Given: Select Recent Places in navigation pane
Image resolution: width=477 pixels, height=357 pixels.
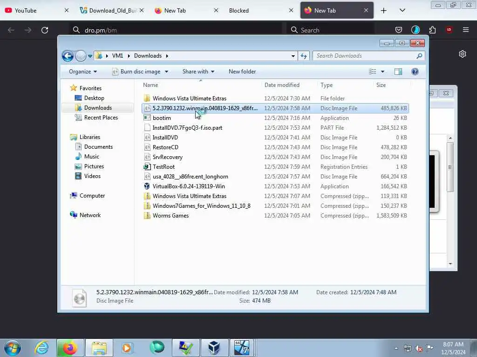Looking at the screenshot, I should point(101,118).
